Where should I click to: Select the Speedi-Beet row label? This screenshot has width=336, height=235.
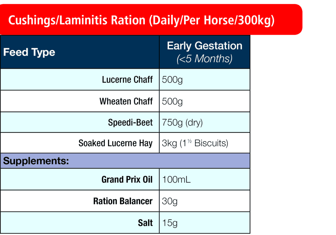[x=130, y=123]
